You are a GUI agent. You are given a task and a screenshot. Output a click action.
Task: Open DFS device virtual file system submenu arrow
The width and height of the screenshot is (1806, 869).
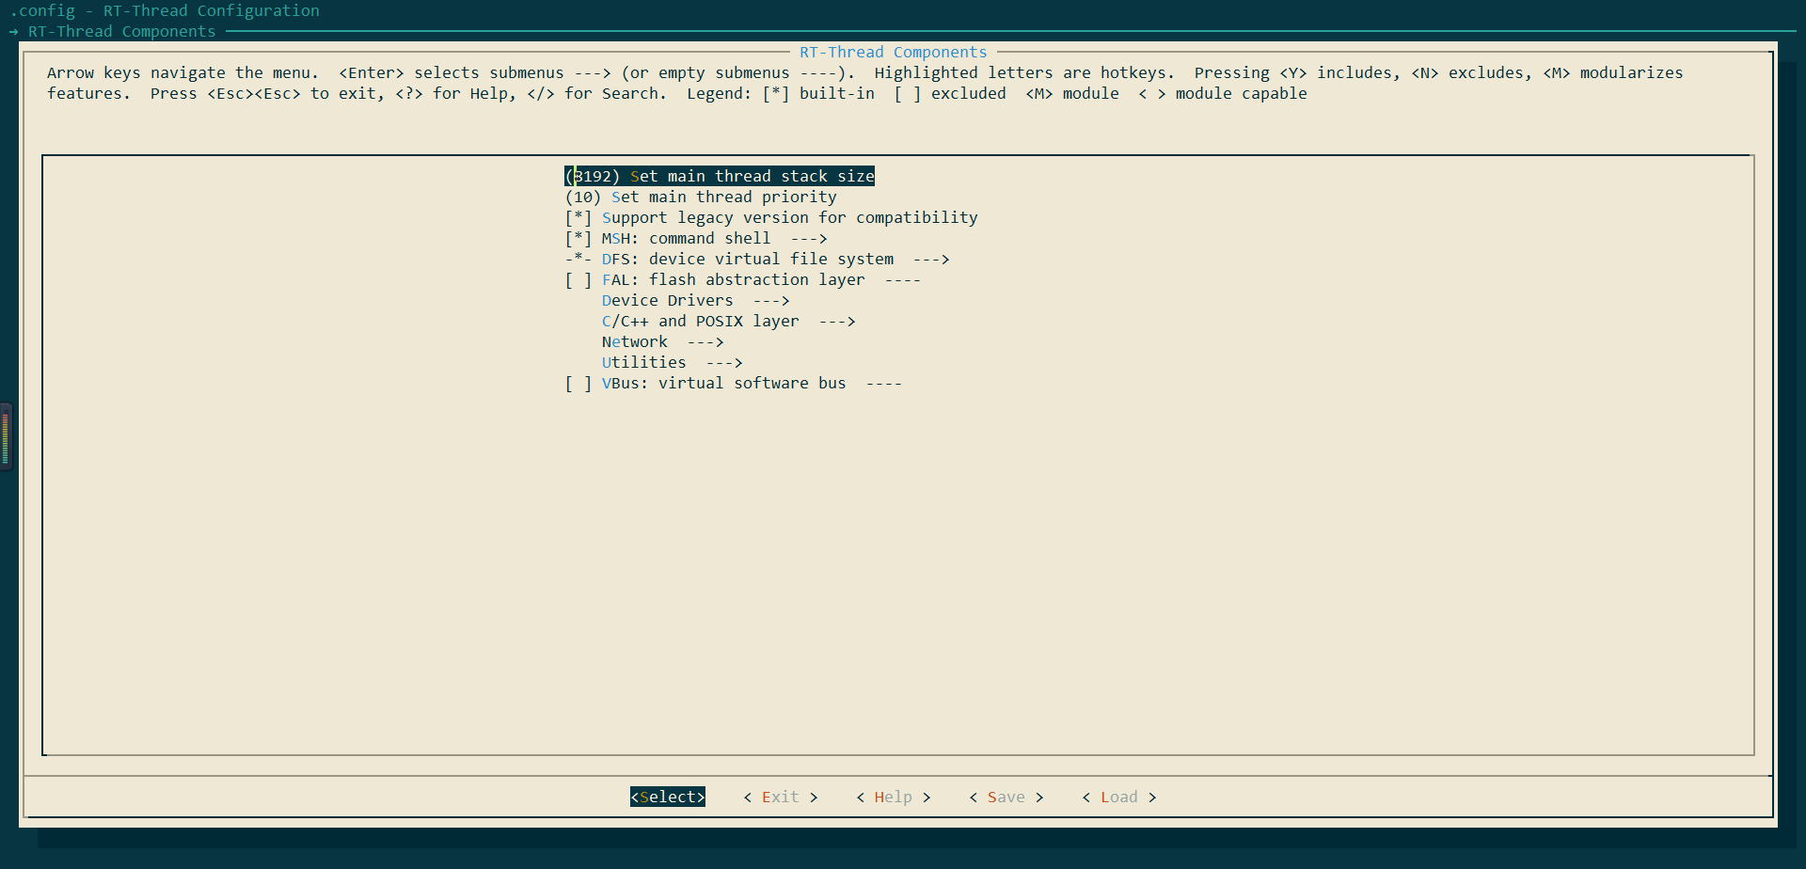pos(931,259)
